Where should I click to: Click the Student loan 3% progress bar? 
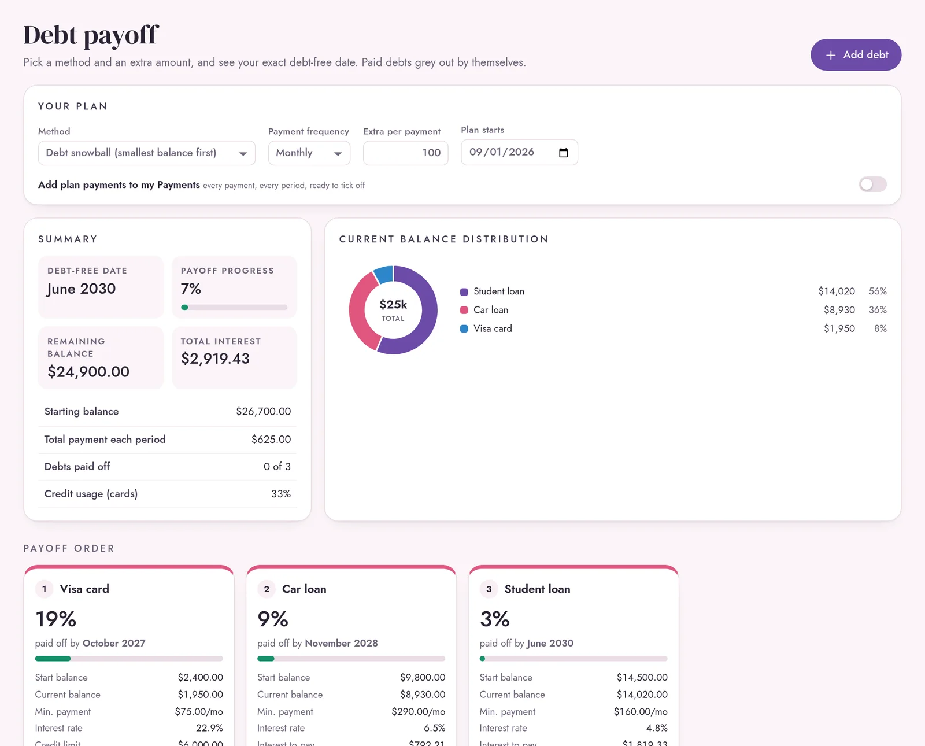click(573, 659)
